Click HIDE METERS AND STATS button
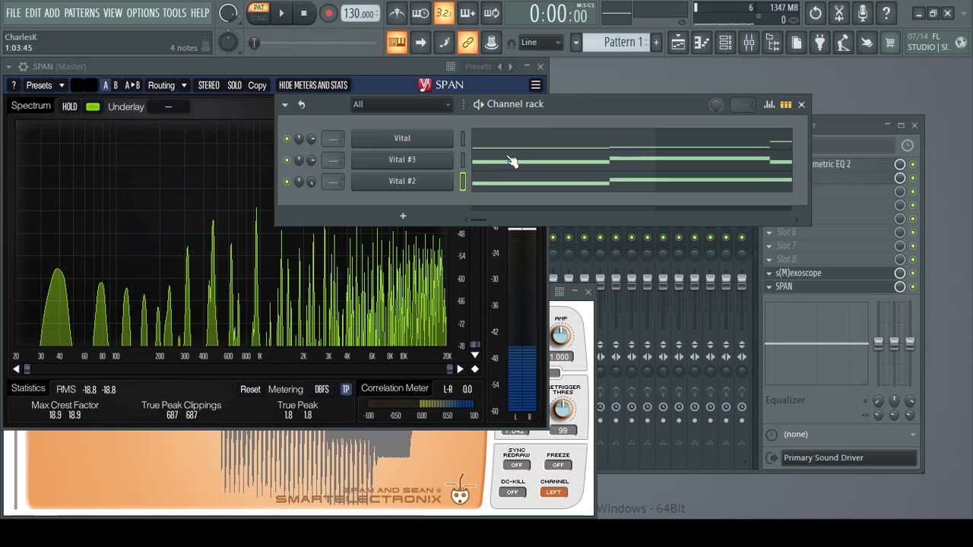This screenshot has height=547, width=973. [313, 85]
